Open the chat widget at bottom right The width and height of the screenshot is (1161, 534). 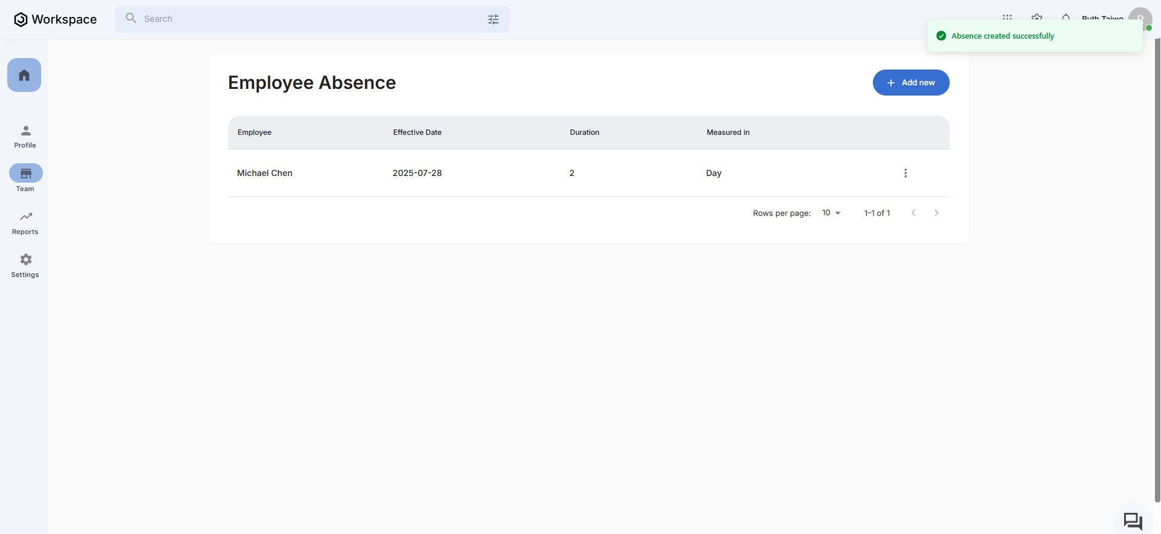click(1133, 521)
